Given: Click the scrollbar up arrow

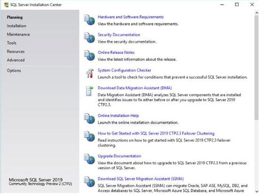Looking at the screenshot, I should [257, 13].
